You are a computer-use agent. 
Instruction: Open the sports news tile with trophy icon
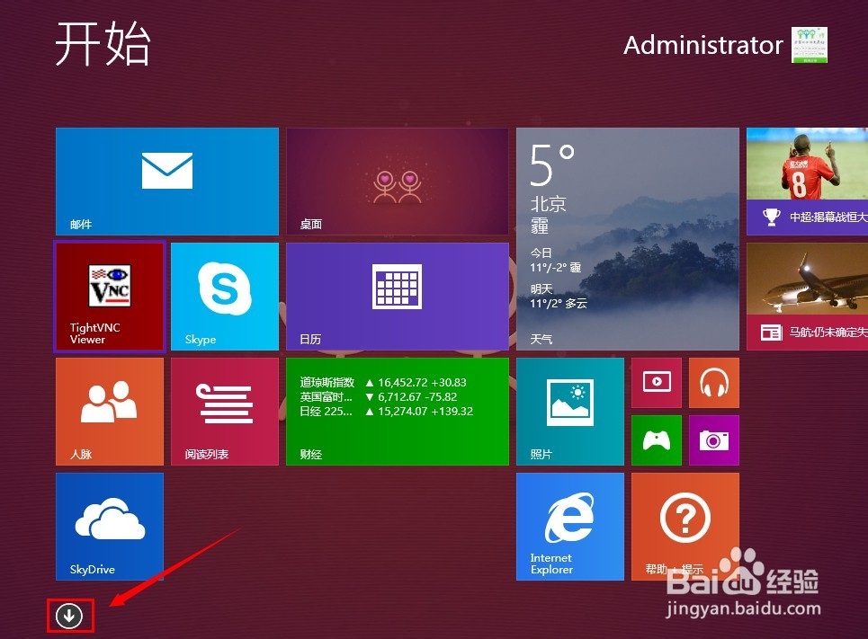807,182
